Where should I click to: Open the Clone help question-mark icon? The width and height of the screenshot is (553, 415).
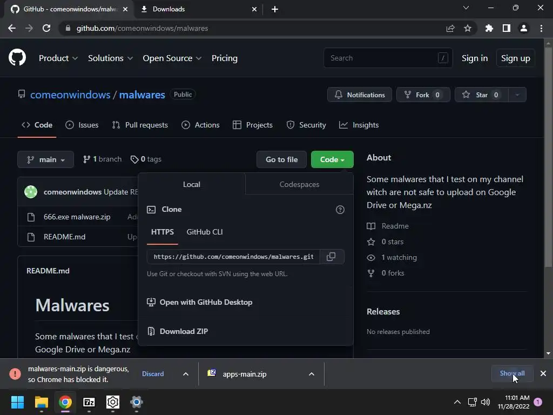point(340,210)
